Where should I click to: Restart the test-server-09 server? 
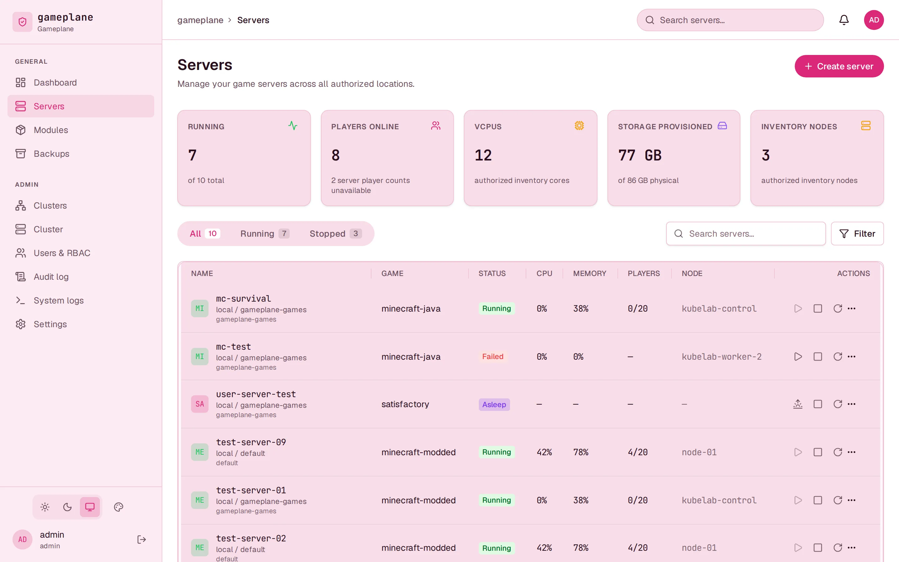coord(837,452)
